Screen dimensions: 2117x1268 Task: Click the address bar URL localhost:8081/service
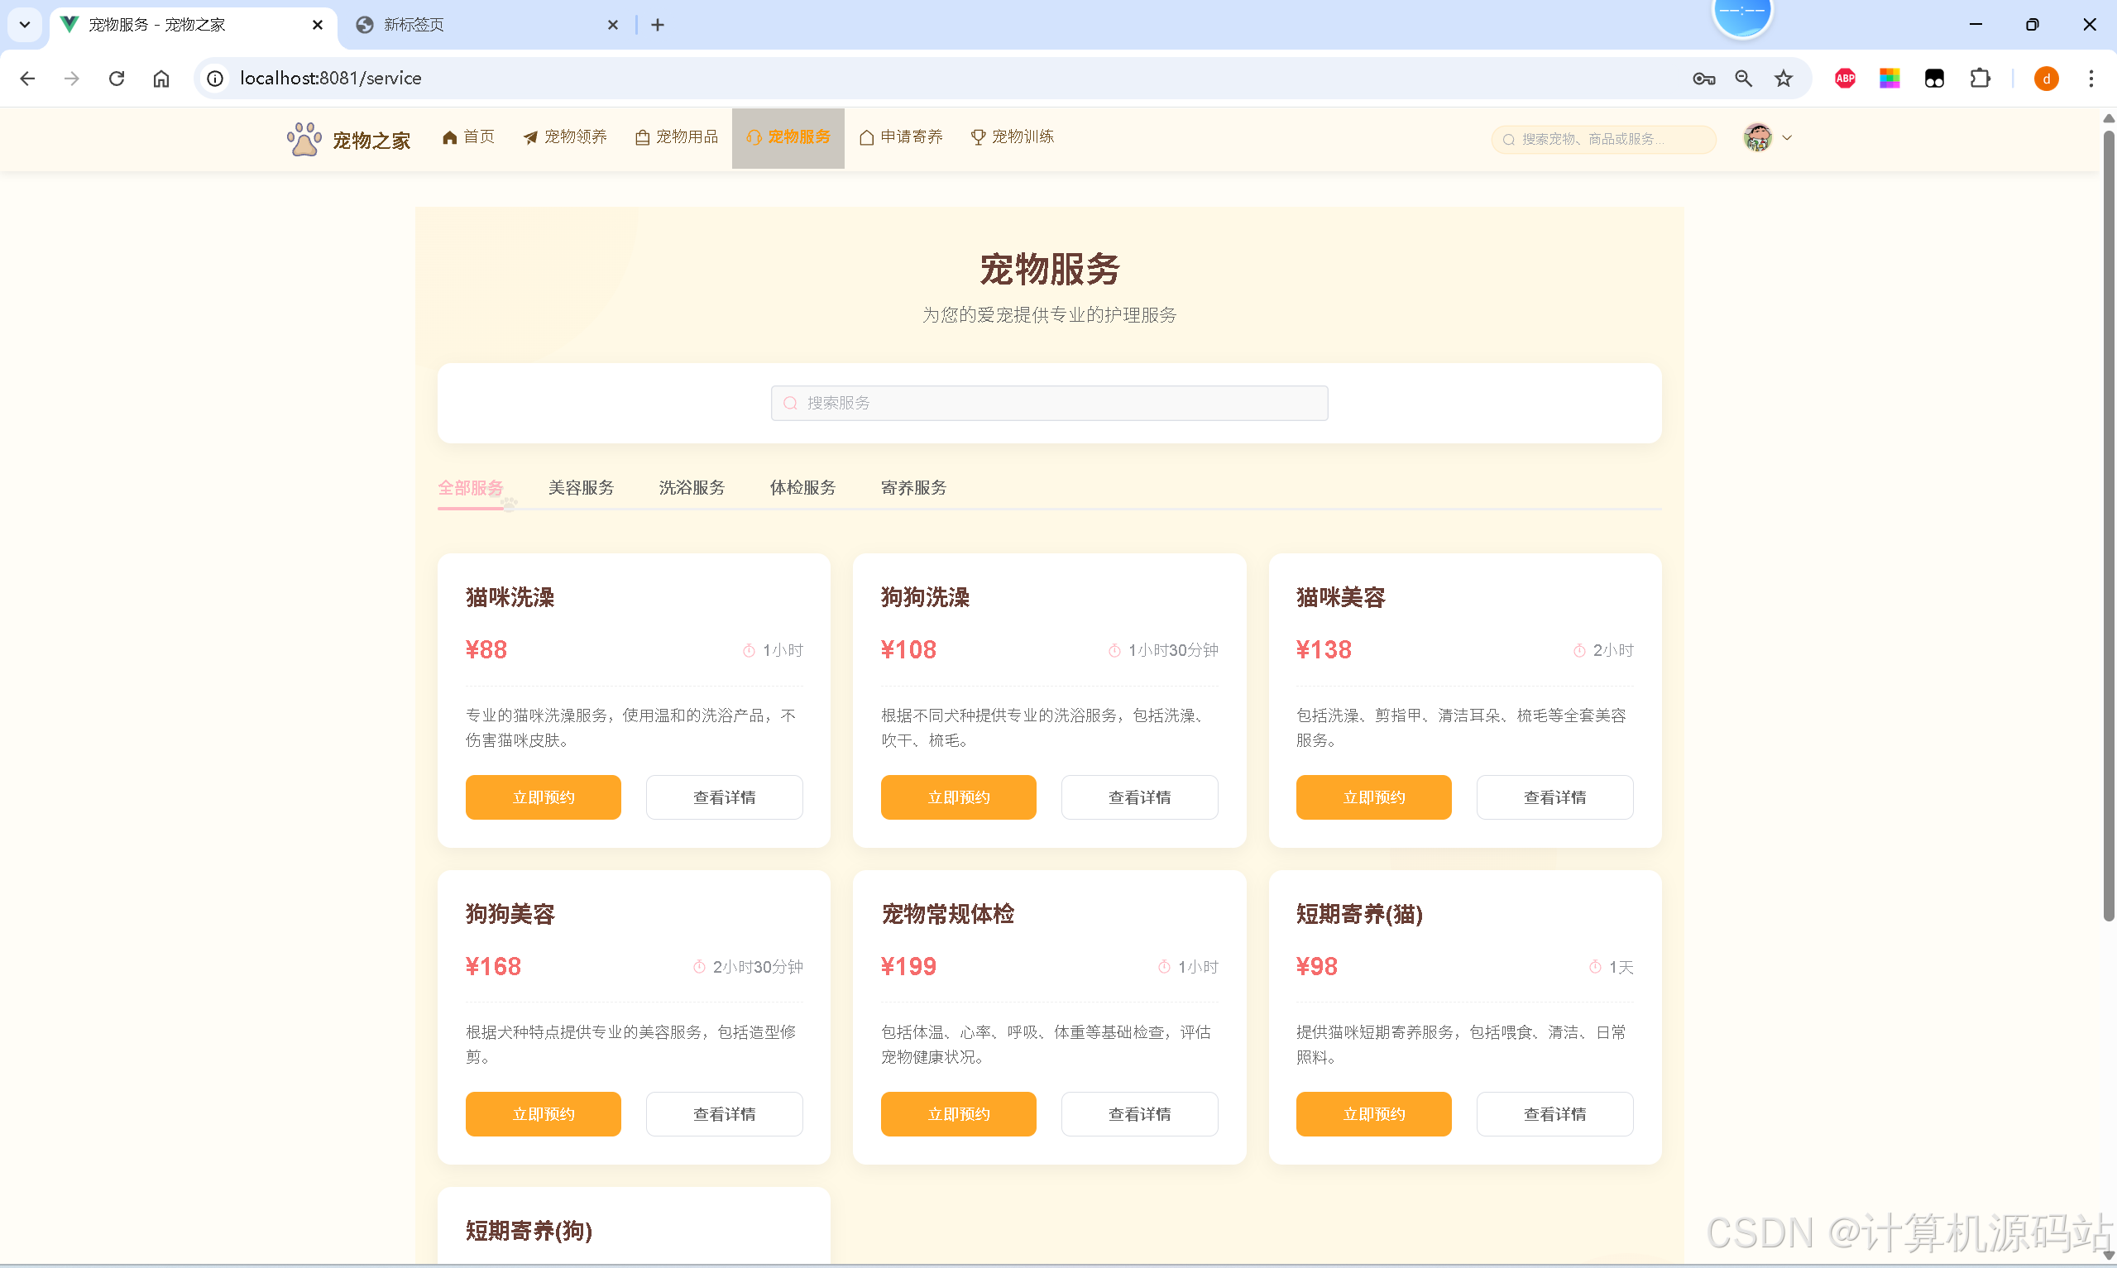tap(331, 79)
